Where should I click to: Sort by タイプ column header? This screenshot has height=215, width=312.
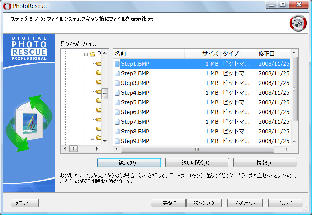point(238,53)
